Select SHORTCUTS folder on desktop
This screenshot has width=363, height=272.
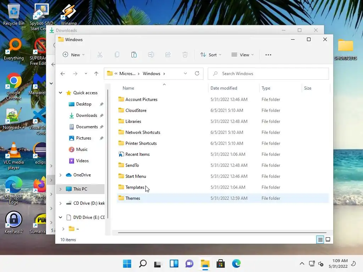pos(345,50)
